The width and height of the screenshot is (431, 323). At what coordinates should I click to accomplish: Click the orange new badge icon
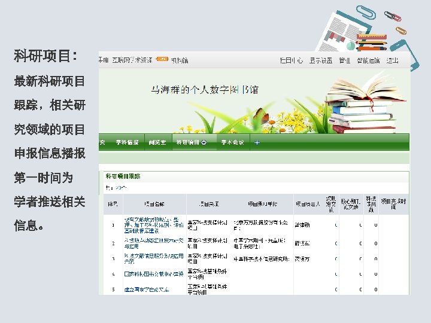[x=162, y=59]
